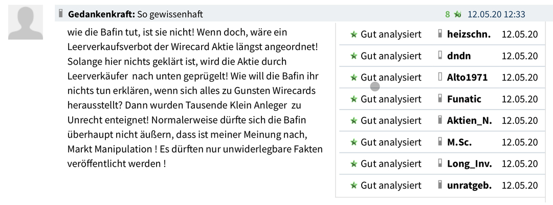Click the star icon in M.Sc.'s rating row
The image size is (553, 205).
click(353, 142)
